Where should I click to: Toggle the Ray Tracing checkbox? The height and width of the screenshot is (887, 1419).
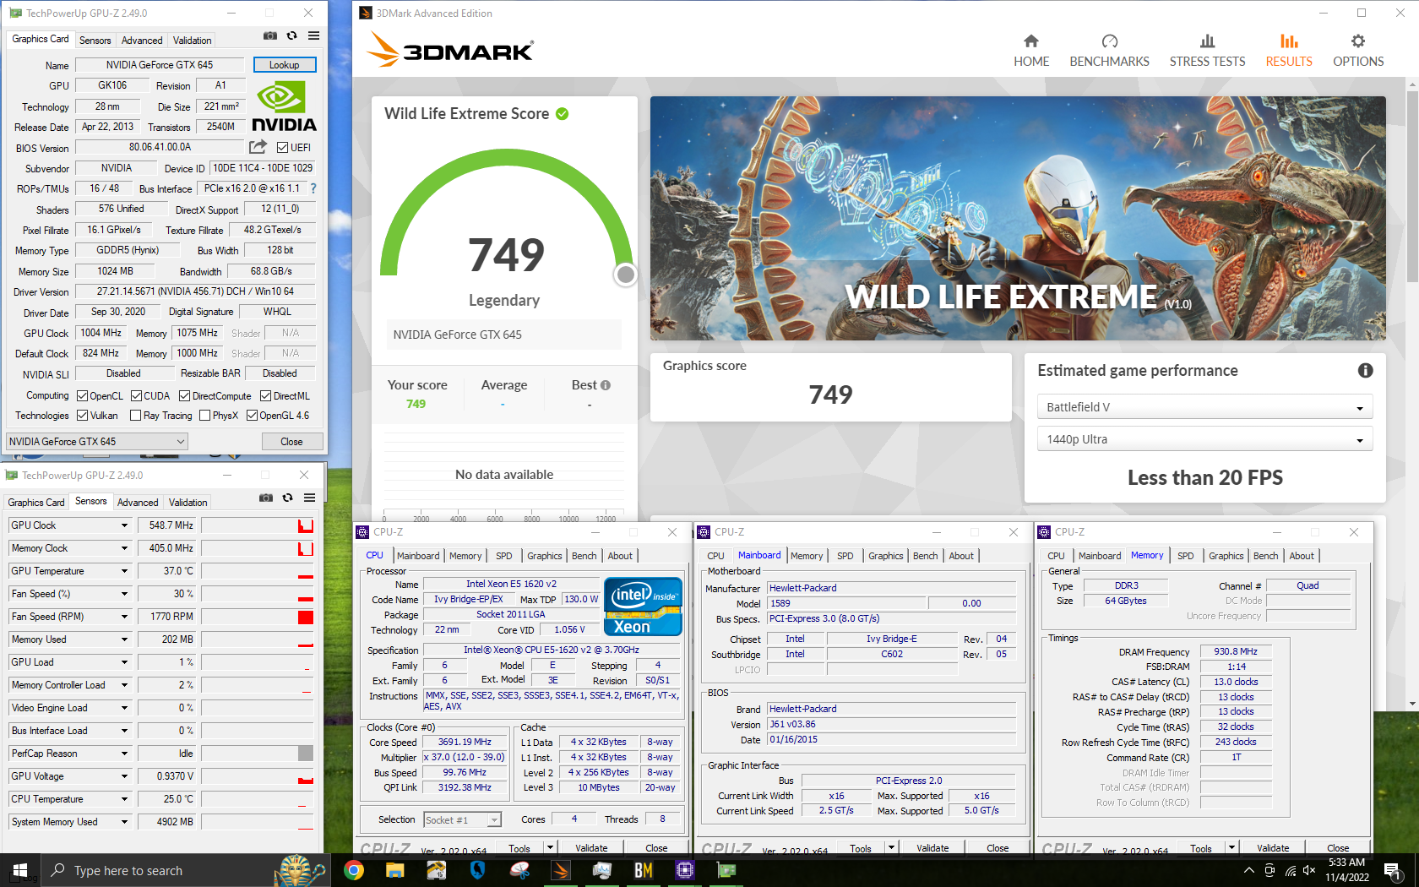(x=135, y=415)
